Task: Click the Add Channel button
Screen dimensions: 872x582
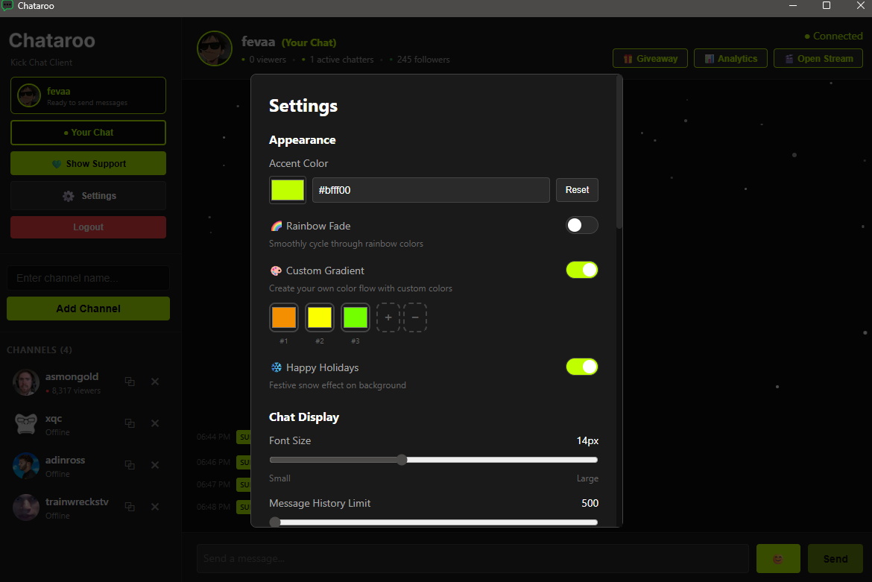Action: click(x=88, y=308)
